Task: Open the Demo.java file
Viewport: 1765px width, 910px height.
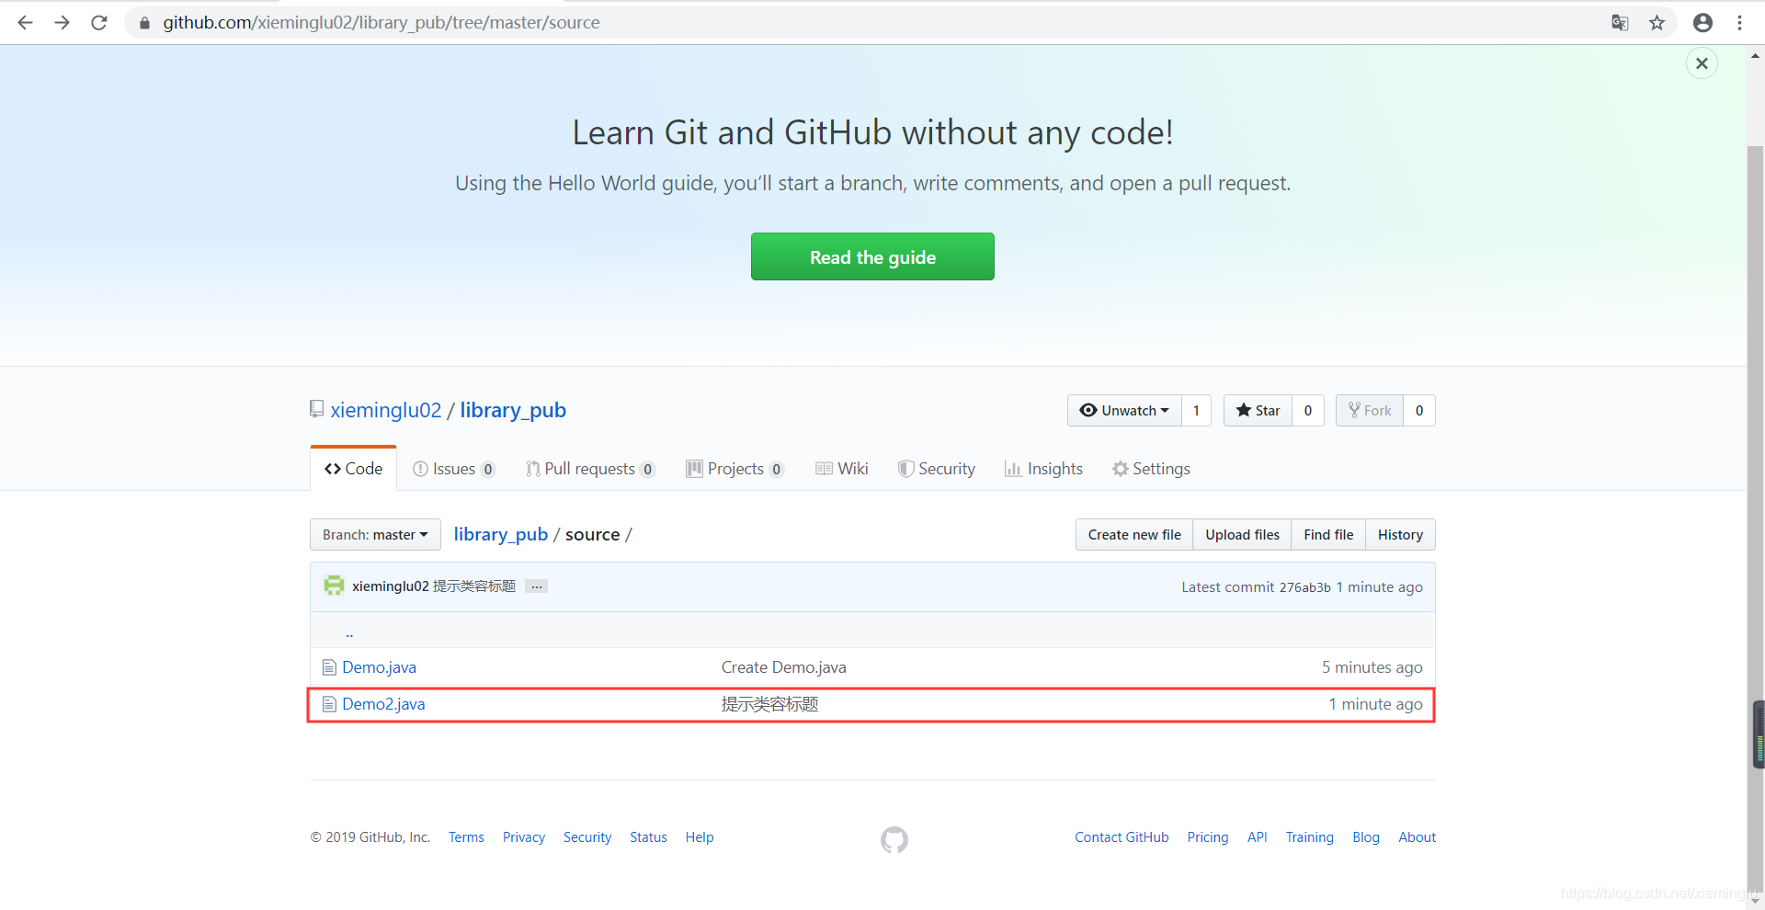Action: (x=379, y=667)
